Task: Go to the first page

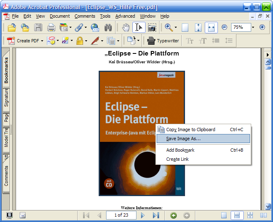Action: [86, 215]
